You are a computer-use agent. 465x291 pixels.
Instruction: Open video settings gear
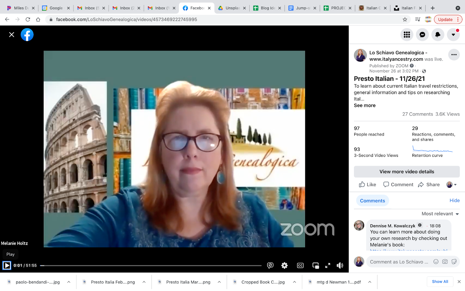(x=285, y=265)
